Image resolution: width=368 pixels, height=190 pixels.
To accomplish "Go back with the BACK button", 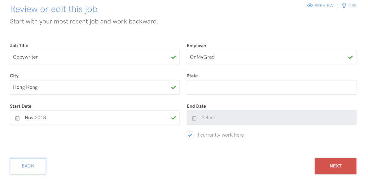I will [28, 166].
